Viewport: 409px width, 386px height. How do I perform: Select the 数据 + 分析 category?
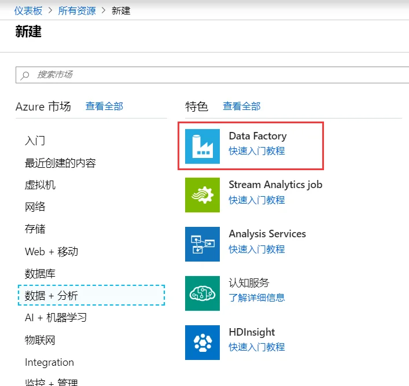click(x=91, y=296)
